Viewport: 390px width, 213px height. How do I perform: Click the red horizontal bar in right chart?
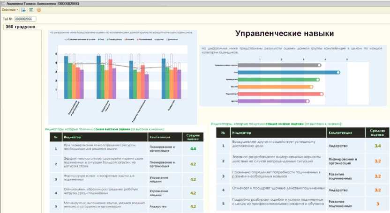click(281, 94)
